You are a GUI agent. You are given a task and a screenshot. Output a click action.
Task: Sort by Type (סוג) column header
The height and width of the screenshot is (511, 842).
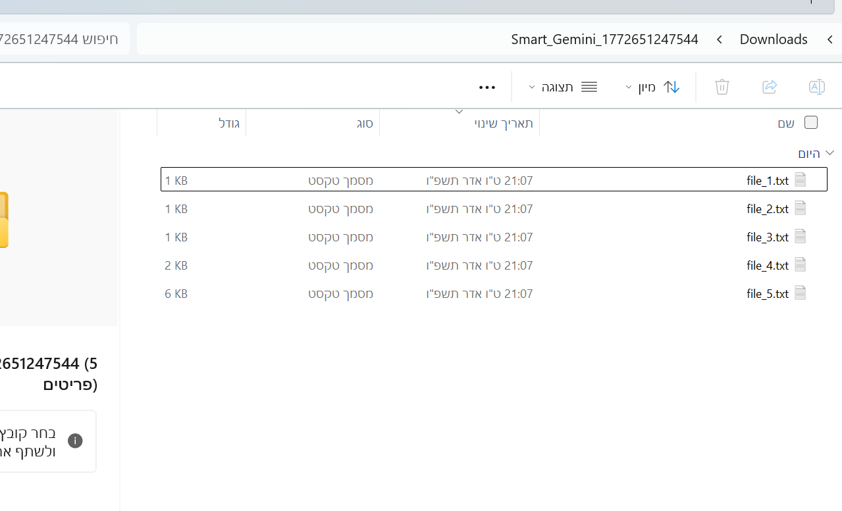(x=365, y=123)
